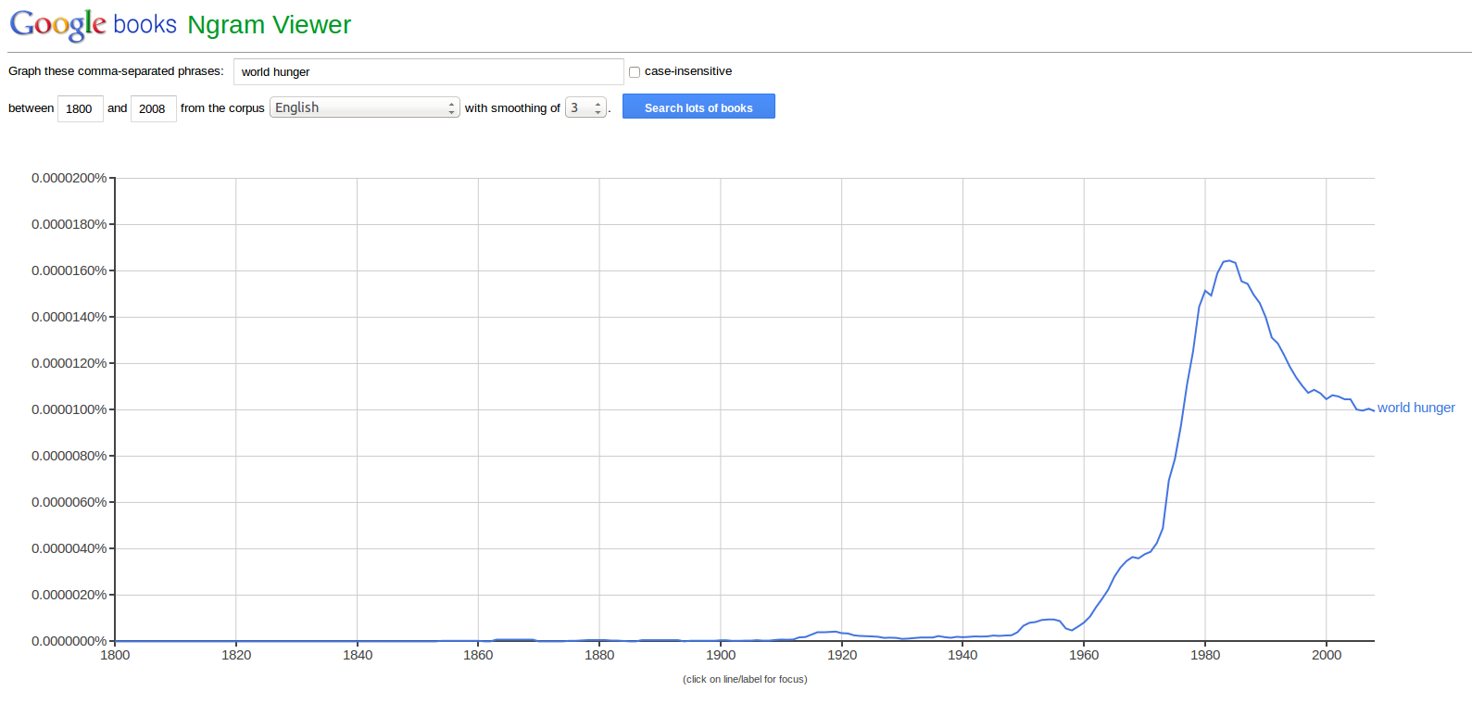This screenshot has width=1472, height=704.
Task: Open the books link in header
Action: pos(145,25)
